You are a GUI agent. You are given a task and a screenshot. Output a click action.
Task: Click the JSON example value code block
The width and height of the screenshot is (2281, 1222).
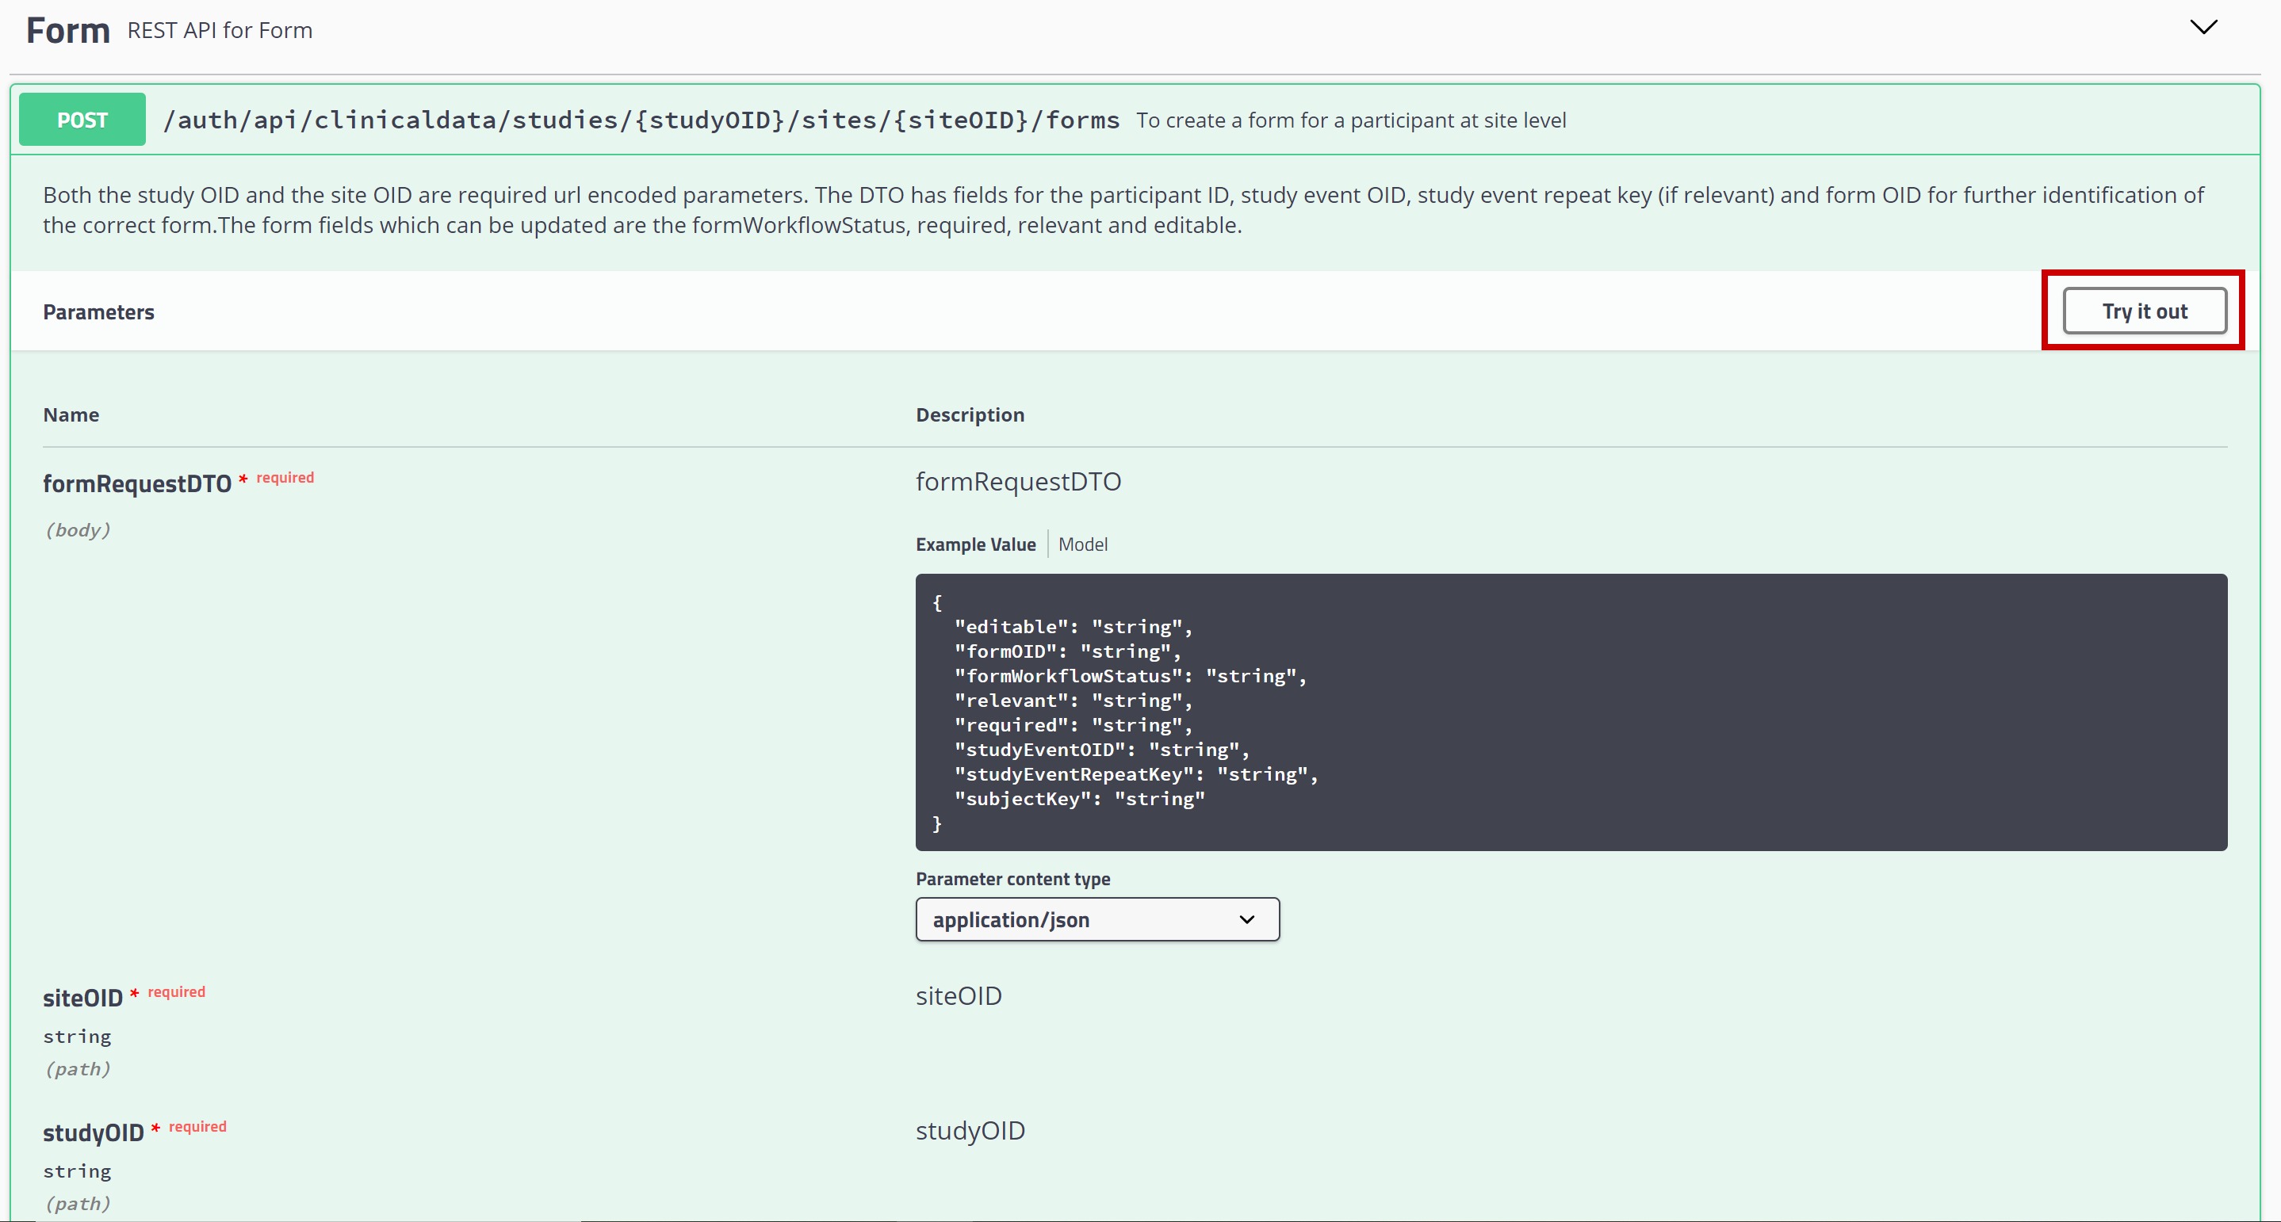point(1570,712)
